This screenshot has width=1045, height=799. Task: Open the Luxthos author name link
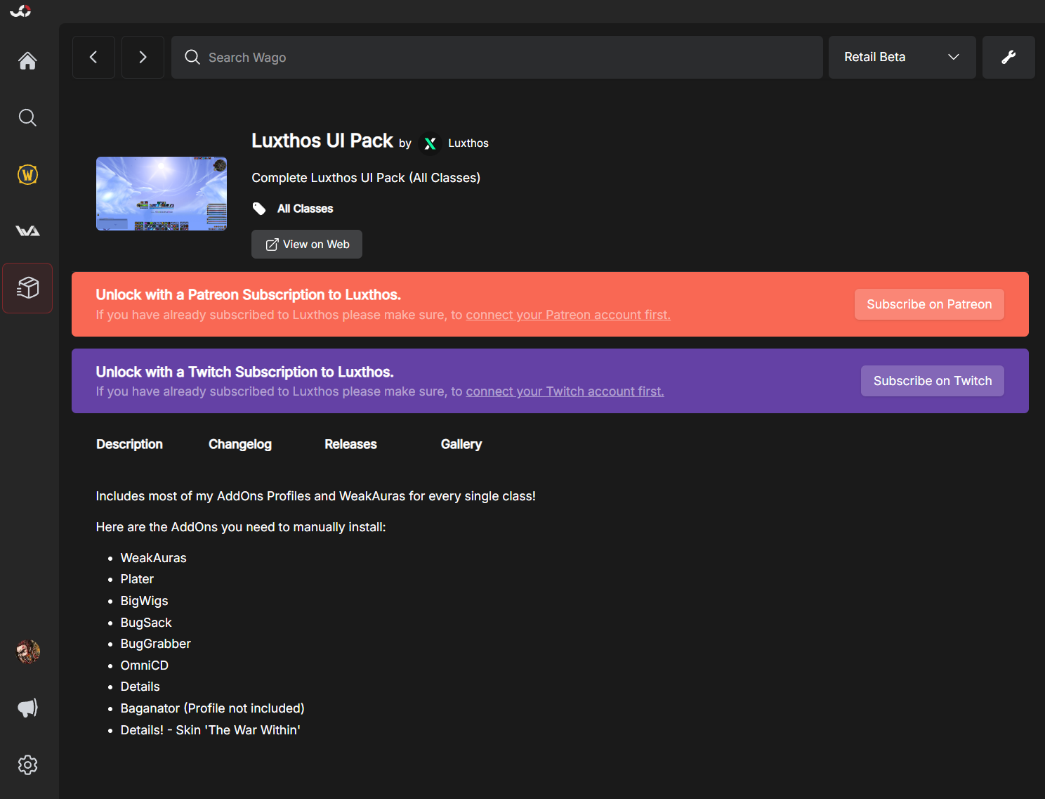tap(468, 143)
